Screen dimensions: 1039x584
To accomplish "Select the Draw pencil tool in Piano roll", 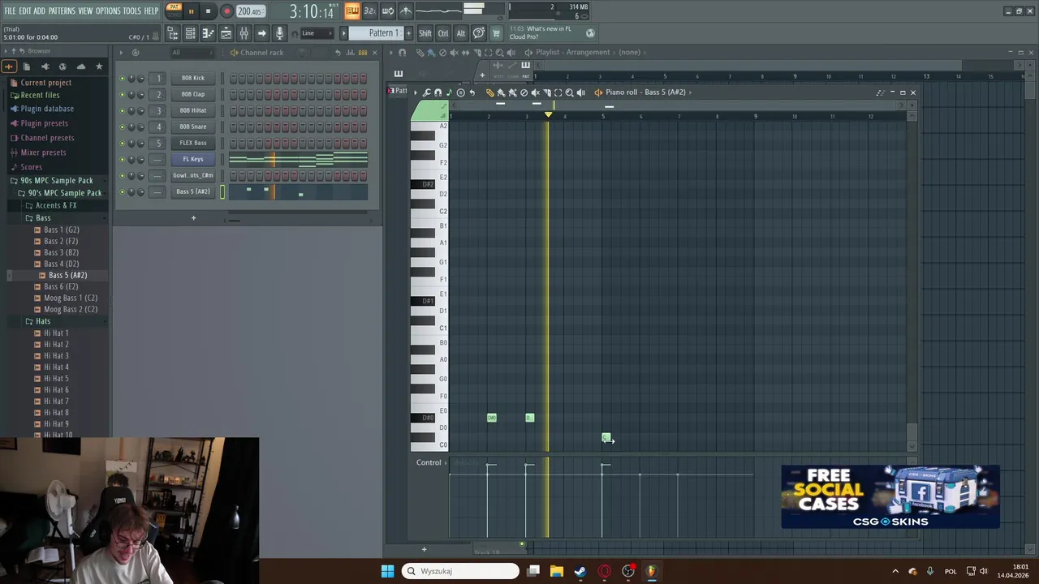I will point(489,92).
